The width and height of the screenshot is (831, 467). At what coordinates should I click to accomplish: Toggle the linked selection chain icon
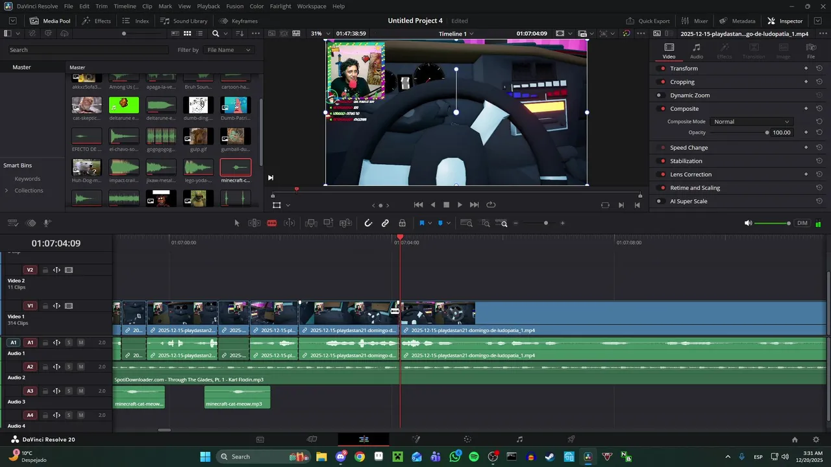coord(385,223)
